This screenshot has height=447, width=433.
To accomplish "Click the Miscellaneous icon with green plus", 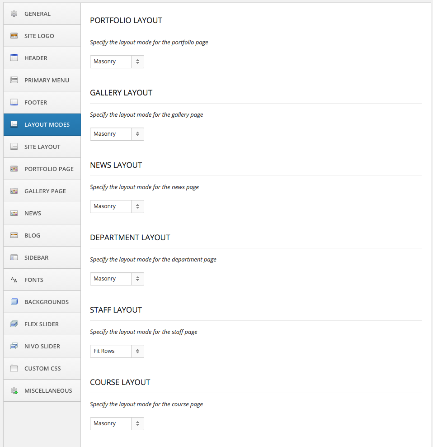I will click(15, 390).
